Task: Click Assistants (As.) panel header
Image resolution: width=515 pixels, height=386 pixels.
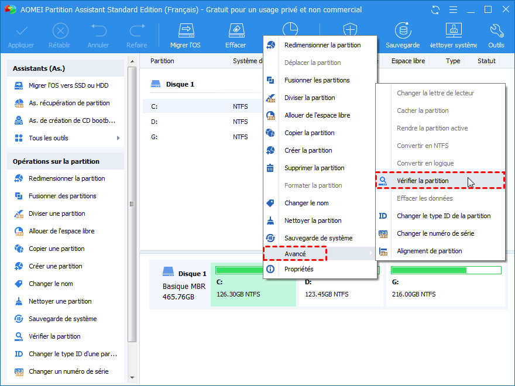Action: pos(66,68)
